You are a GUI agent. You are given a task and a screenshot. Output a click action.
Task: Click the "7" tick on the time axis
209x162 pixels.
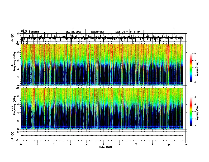click(x=136, y=145)
